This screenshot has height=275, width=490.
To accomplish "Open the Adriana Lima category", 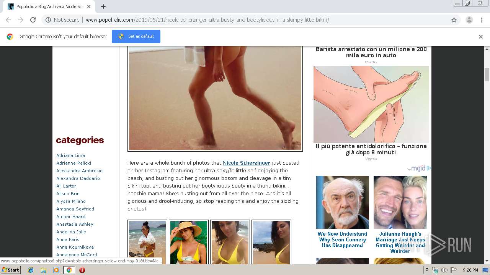I will (71, 155).
